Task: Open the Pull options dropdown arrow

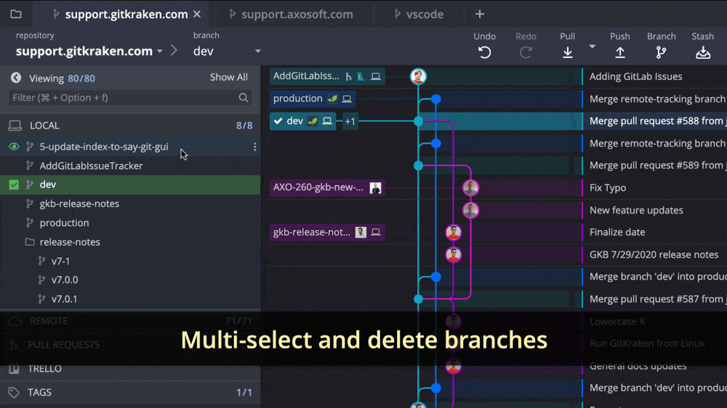Action: pos(592,46)
